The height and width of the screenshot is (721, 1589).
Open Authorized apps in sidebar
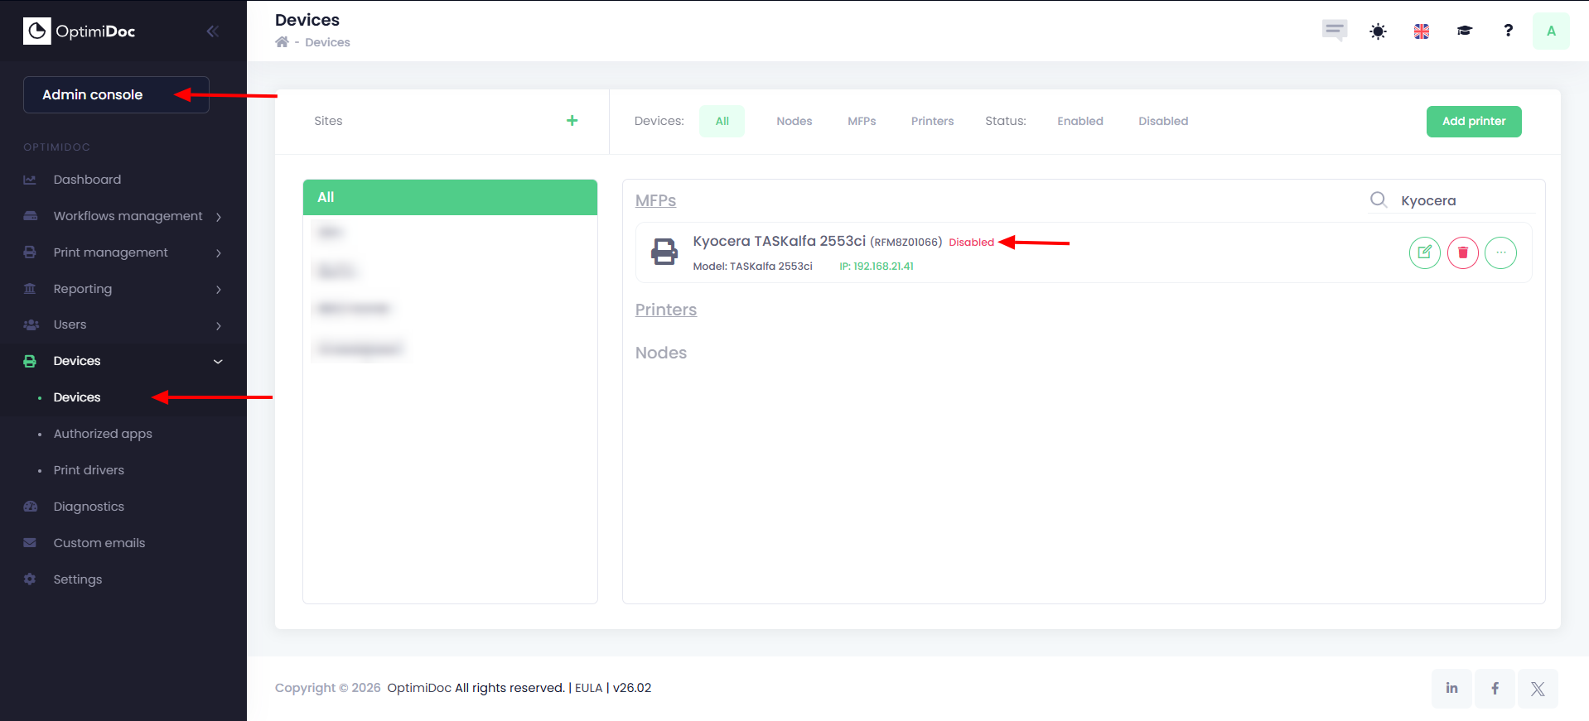(103, 434)
